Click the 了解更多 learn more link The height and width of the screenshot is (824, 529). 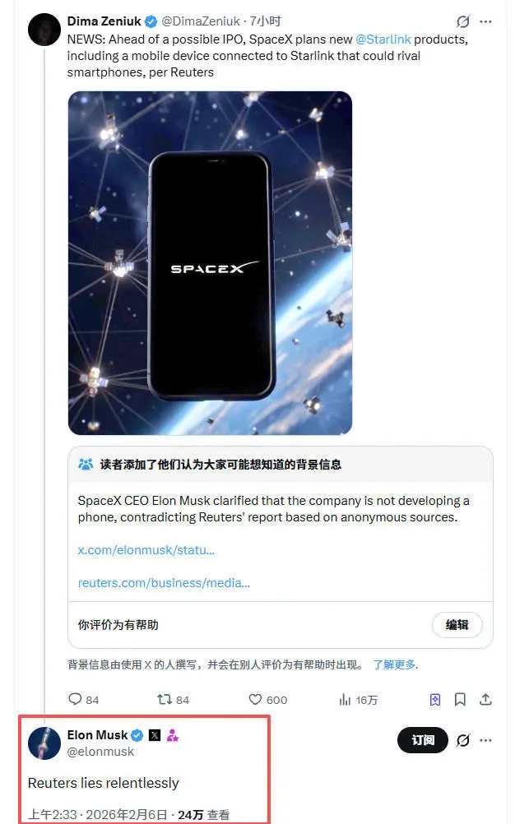394,664
